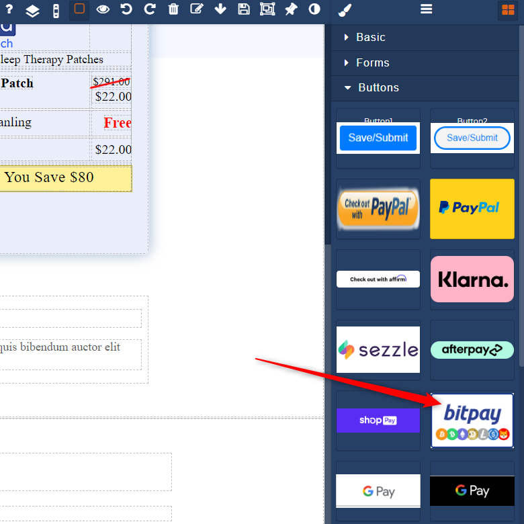Toggle the contrast half-circle icon
The image size is (524, 524).
(314, 9)
